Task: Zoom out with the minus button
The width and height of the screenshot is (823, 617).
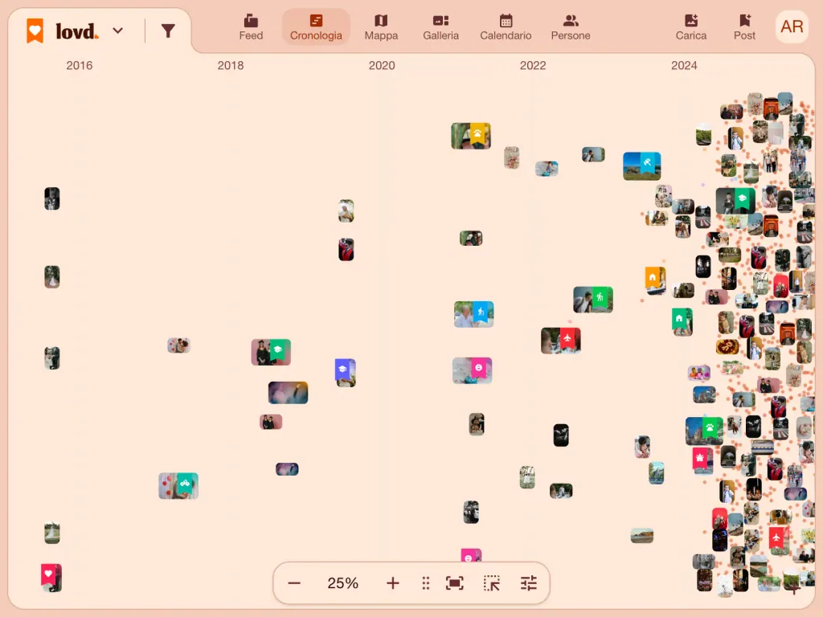Action: pyautogui.click(x=294, y=583)
